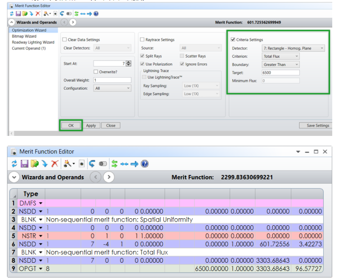This screenshot has width=338, height=280.
Task: Click the green exchange arrows toolbar icon
Action: point(76,13)
